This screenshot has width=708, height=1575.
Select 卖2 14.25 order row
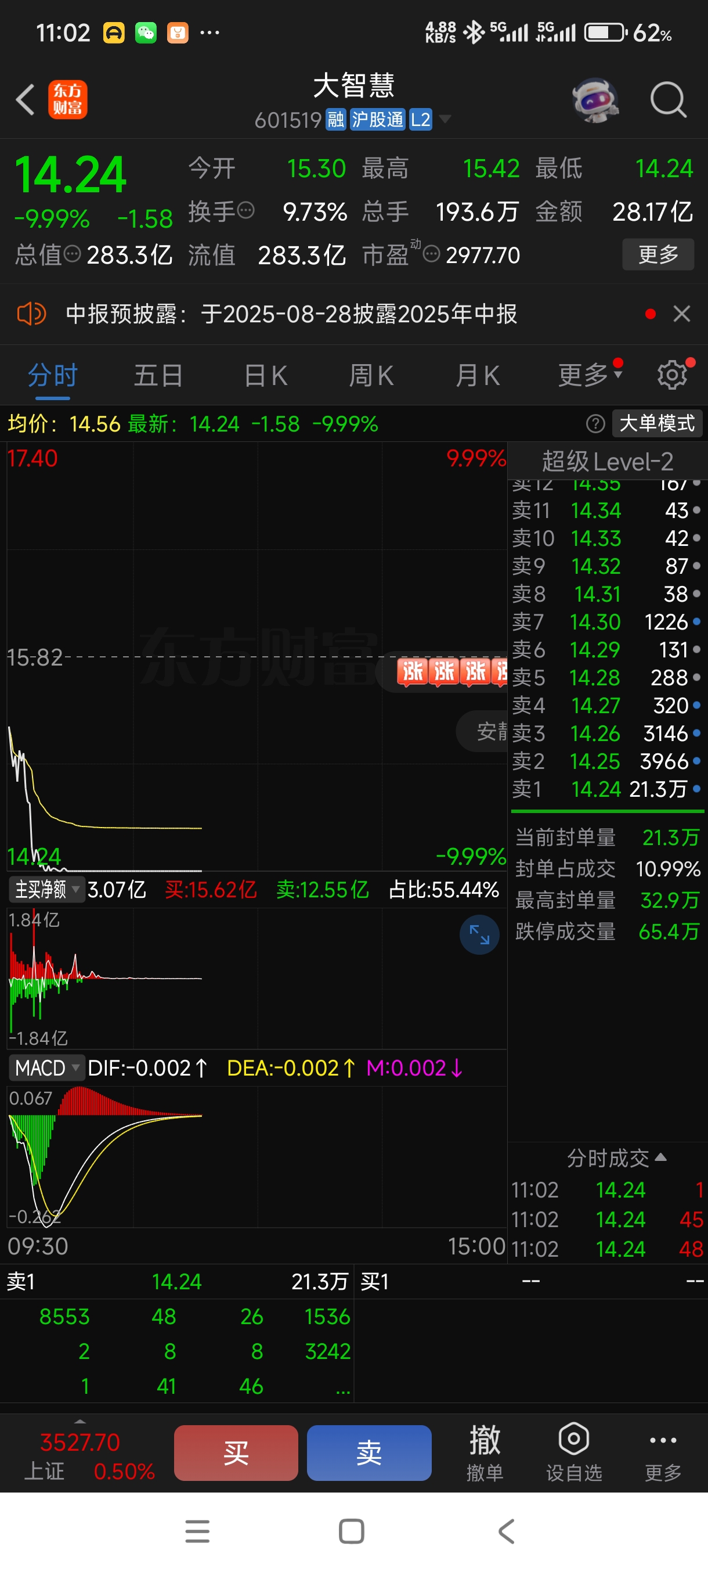pyautogui.click(x=606, y=761)
